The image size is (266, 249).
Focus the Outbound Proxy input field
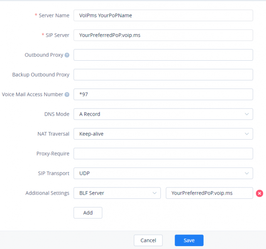click(x=163, y=55)
